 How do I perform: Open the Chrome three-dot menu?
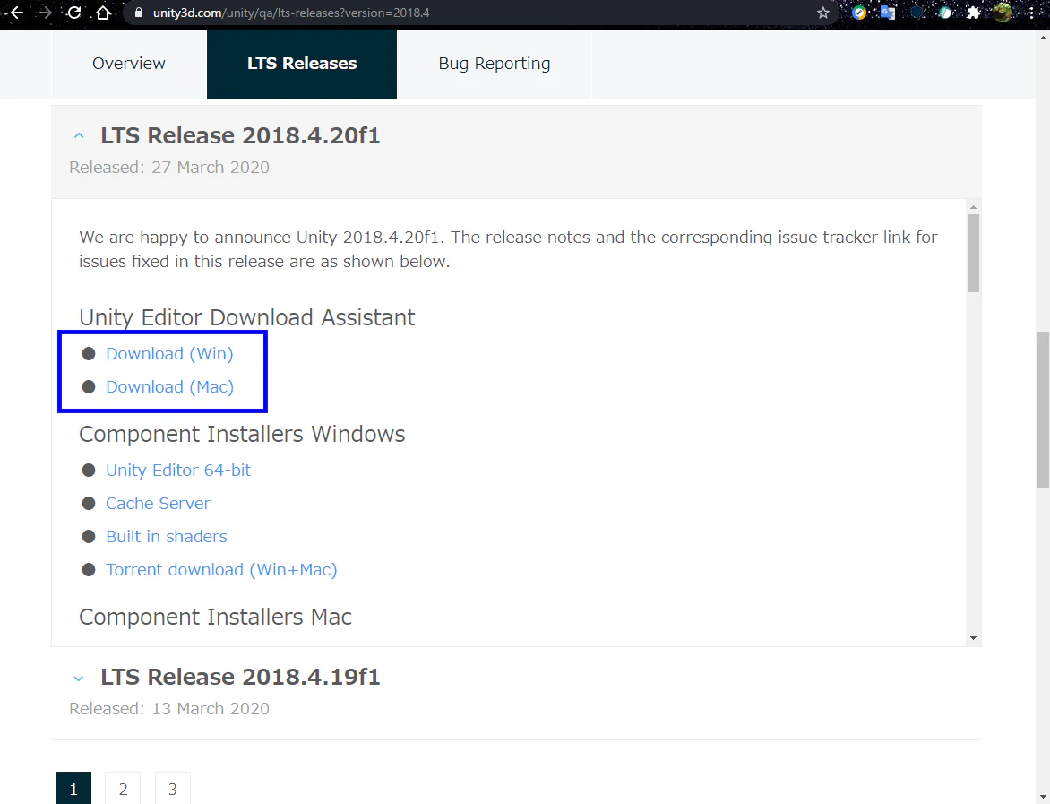1031,12
